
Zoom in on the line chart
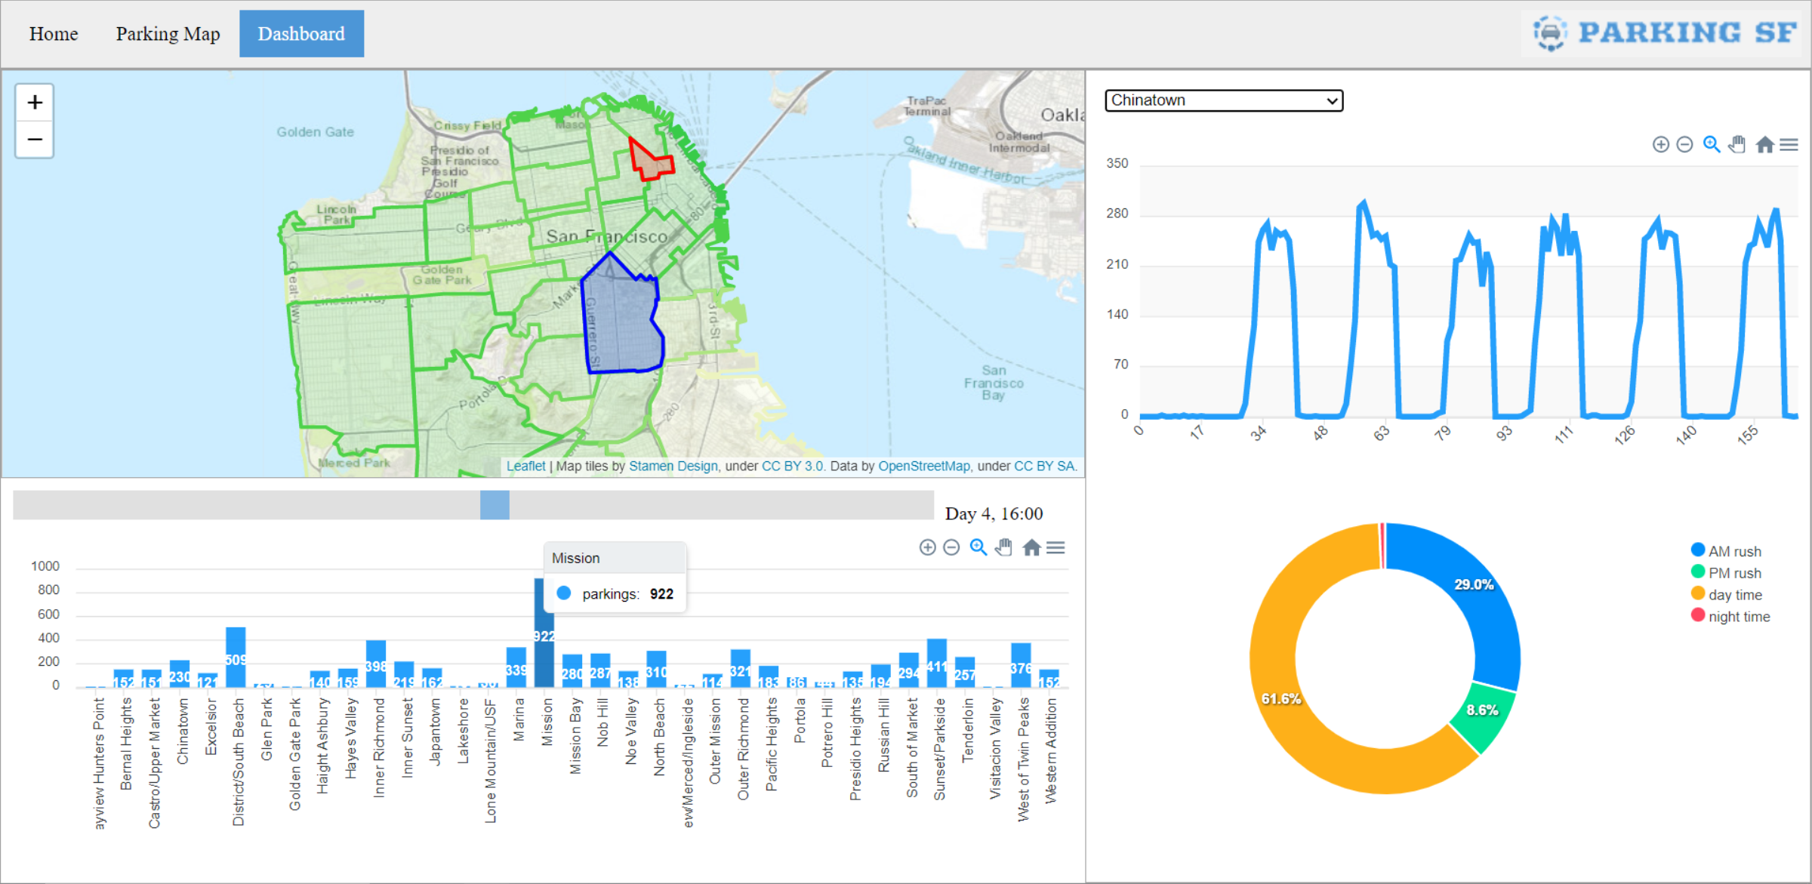coord(1661,144)
